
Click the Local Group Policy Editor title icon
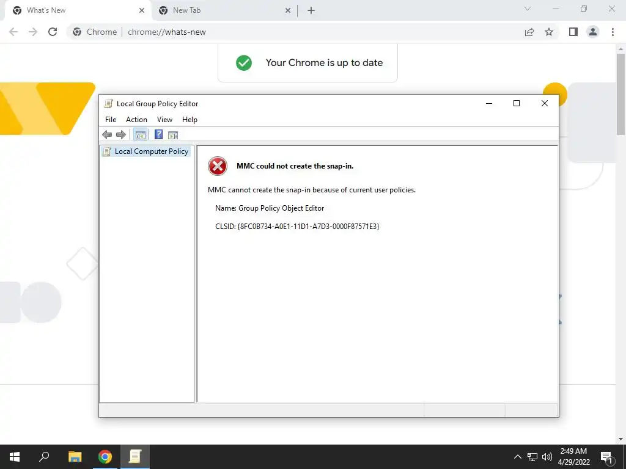(108, 104)
